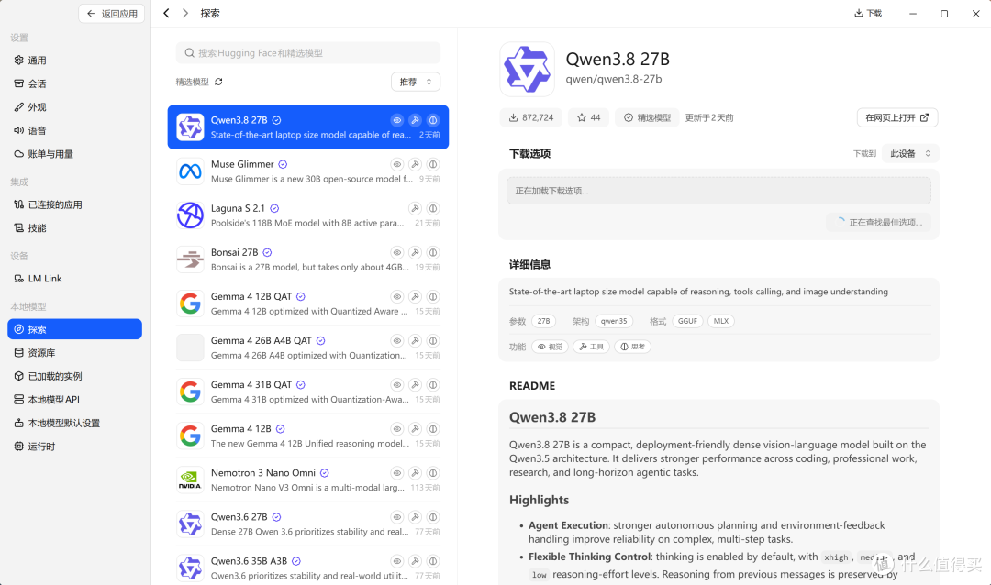991x585 pixels.
Task: Open 通用 general settings
Action: point(74,60)
